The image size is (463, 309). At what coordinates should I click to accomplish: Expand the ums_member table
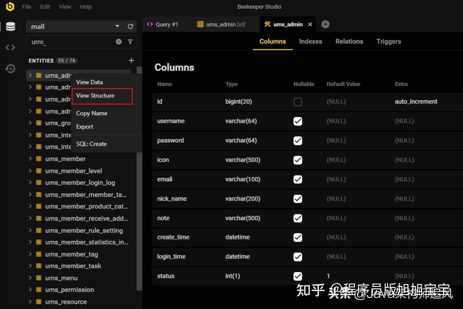30,159
